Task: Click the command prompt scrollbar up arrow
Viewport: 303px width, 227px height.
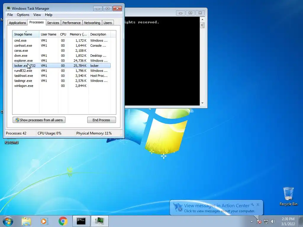Action: tap(202, 20)
